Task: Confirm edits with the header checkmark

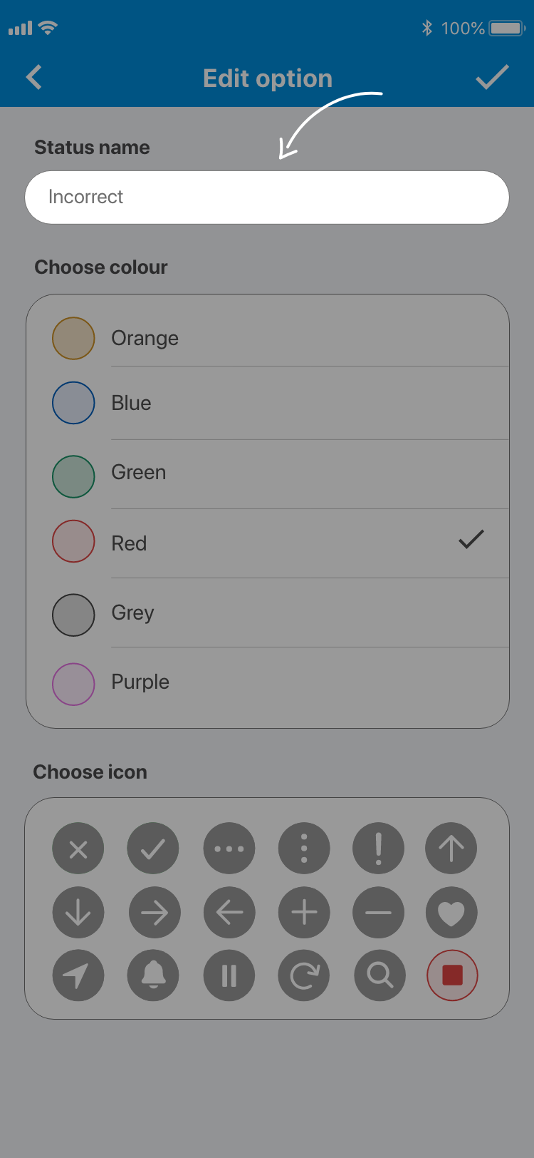Action: point(492,77)
